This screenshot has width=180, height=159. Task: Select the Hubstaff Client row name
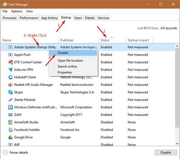tap(25, 77)
